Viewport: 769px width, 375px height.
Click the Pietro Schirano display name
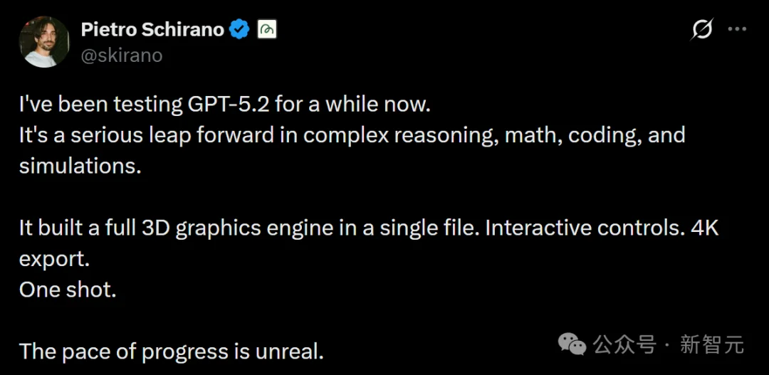click(x=152, y=30)
